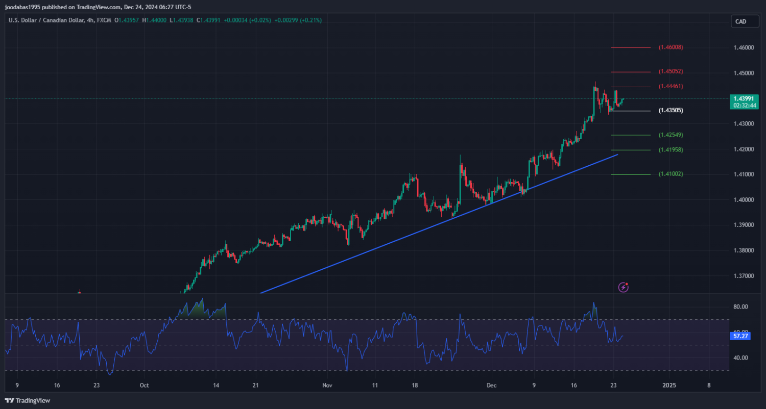
Task: Click the RSI value label 57.27
Action: [740, 337]
